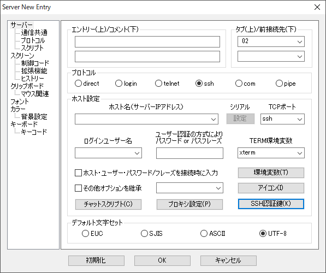Select キーコード tree item

pyautogui.click(x=34, y=132)
